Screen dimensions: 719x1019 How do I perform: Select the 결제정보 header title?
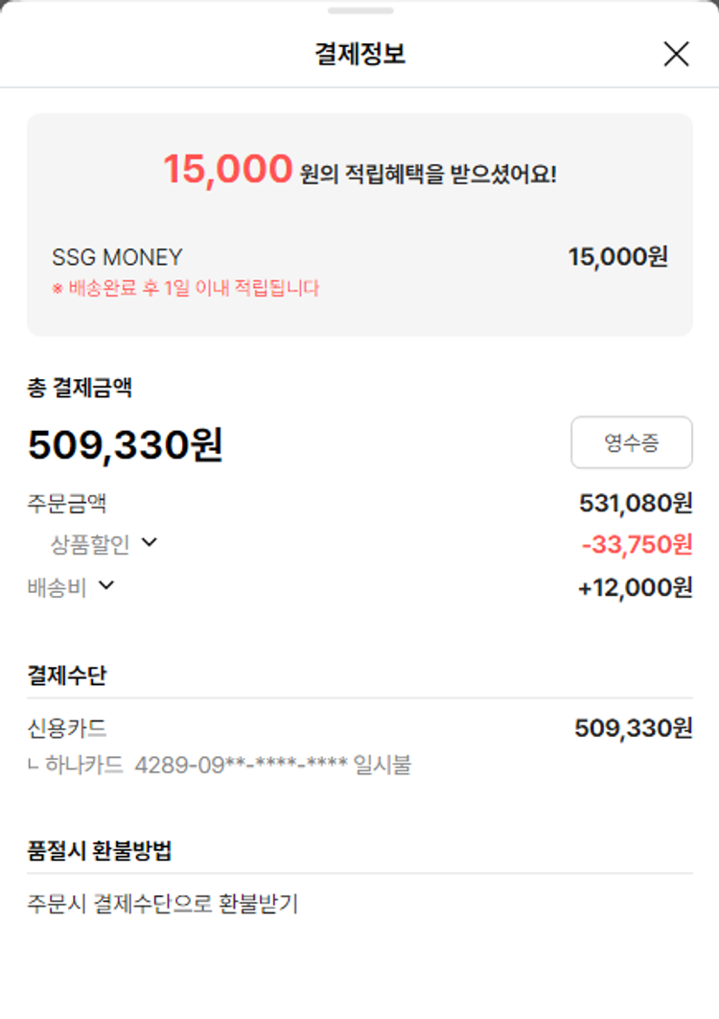tap(359, 55)
